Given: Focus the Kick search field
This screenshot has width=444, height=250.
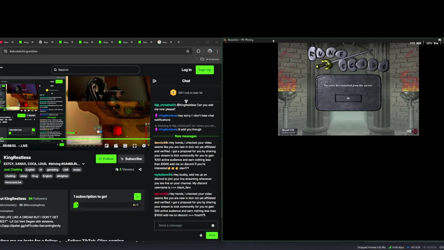Looking at the screenshot, I should click(96, 70).
